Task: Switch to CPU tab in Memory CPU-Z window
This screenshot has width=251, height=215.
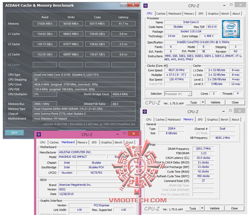Action: [149, 120]
